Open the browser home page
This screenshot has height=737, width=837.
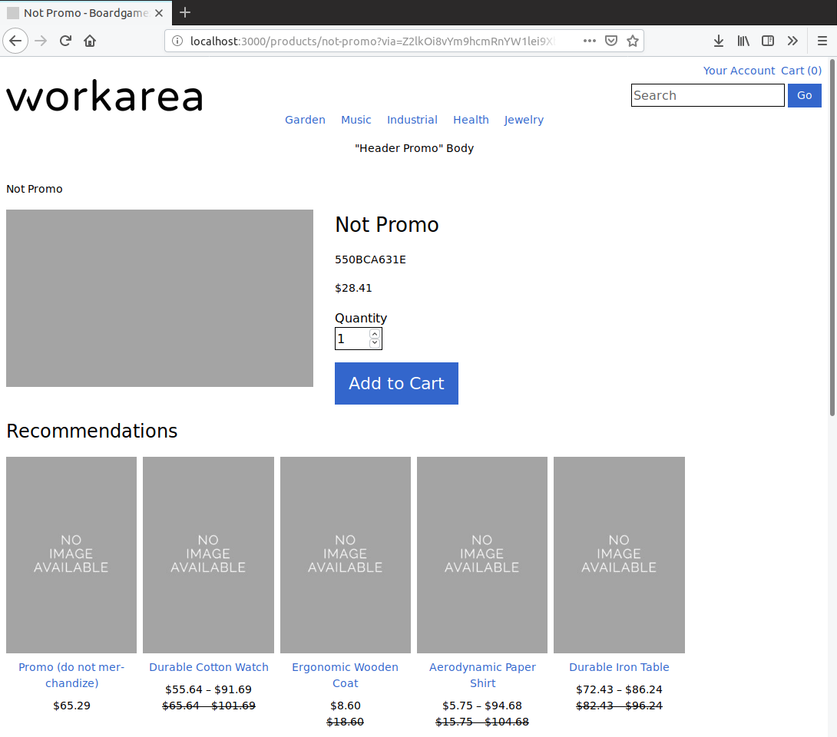(x=90, y=41)
